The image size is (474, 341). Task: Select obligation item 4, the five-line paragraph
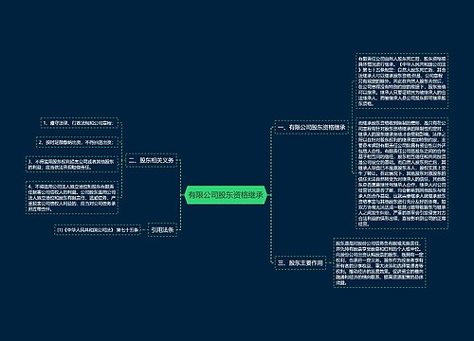(x=72, y=198)
